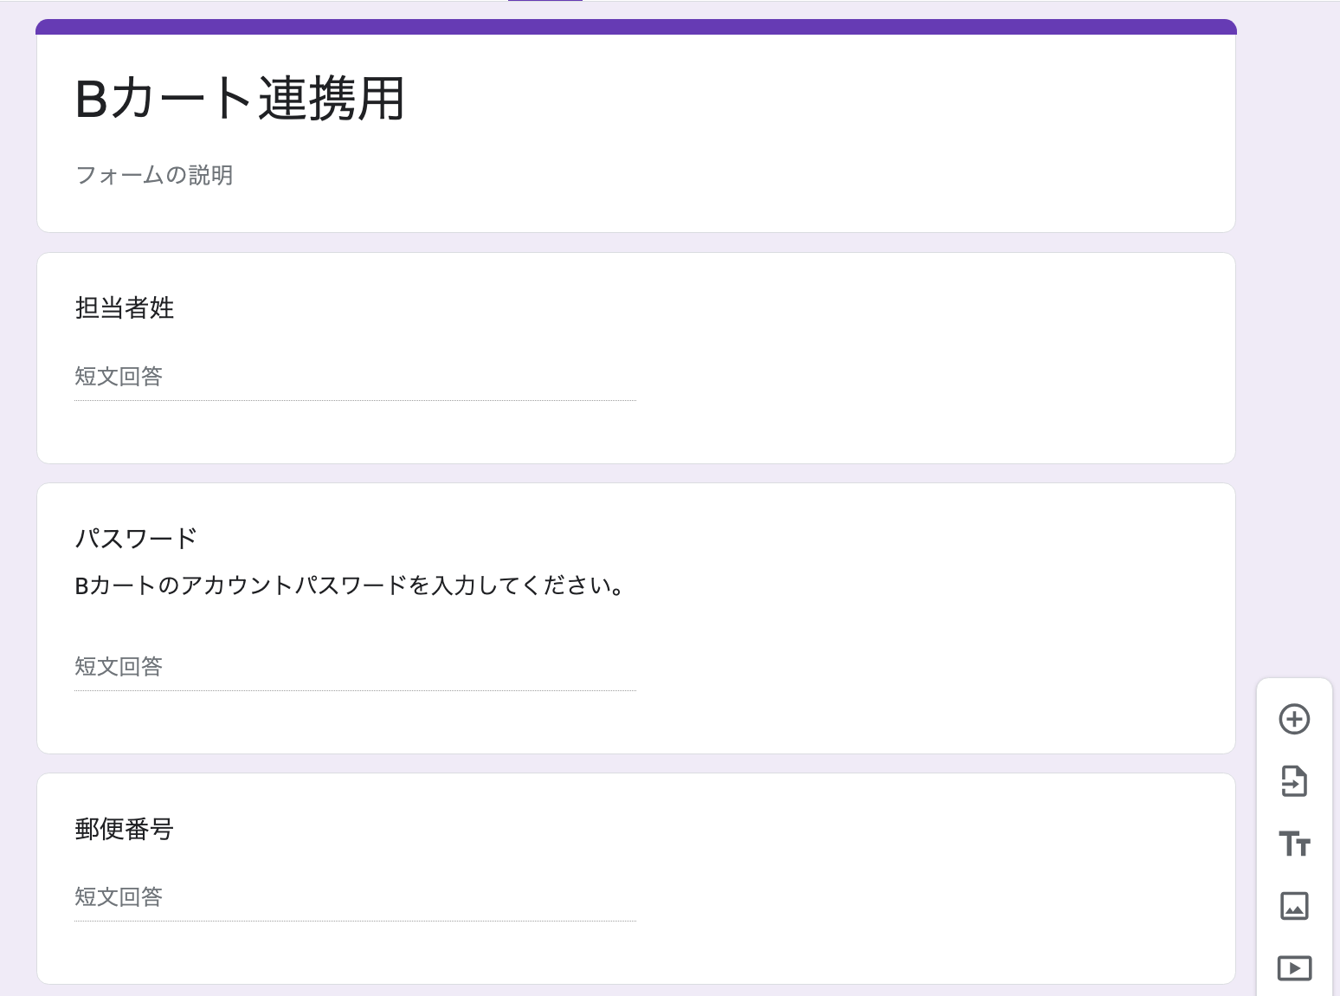Screen dimensions: 1340x996
Task: Edit the form title Bカート連携用
Action: pyautogui.click(x=240, y=99)
